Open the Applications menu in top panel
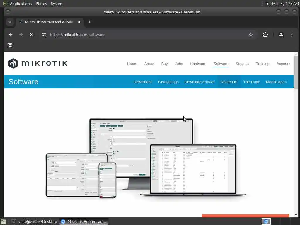Image resolution: width=300 pixels, height=225 pixels. [21, 4]
